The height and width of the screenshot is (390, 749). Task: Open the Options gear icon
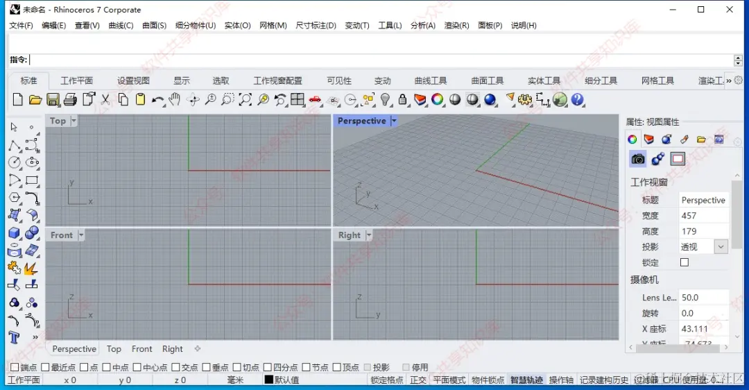pyautogui.click(x=524, y=99)
